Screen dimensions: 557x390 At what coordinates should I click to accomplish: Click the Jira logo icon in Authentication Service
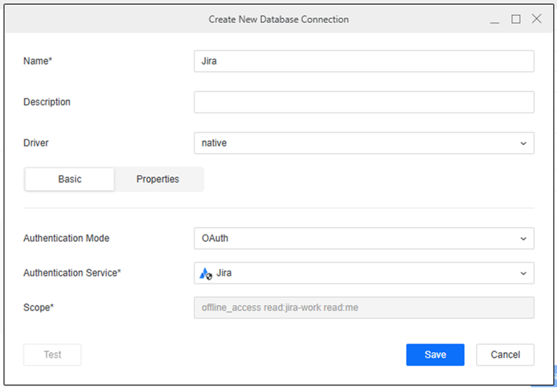(205, 273)
